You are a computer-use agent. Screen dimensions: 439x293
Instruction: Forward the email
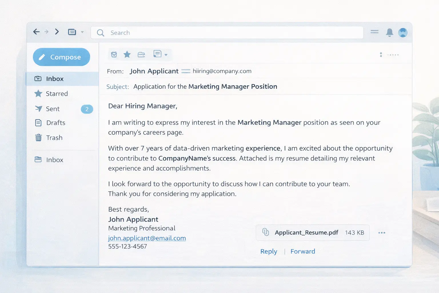coord(303,251)
